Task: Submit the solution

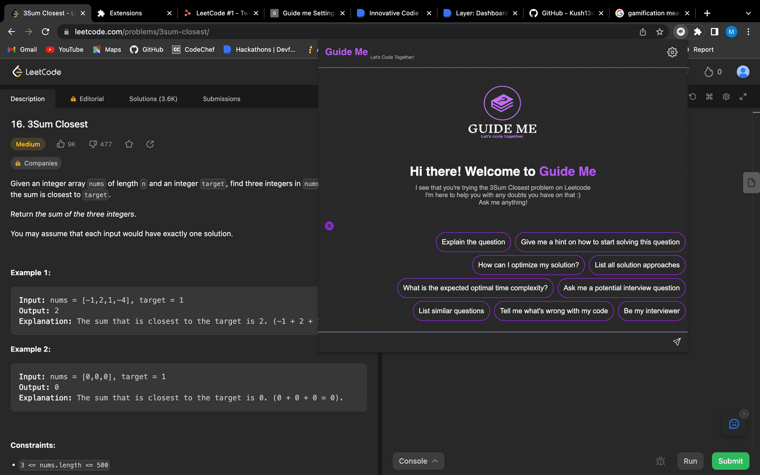Action: pos(730,461)
